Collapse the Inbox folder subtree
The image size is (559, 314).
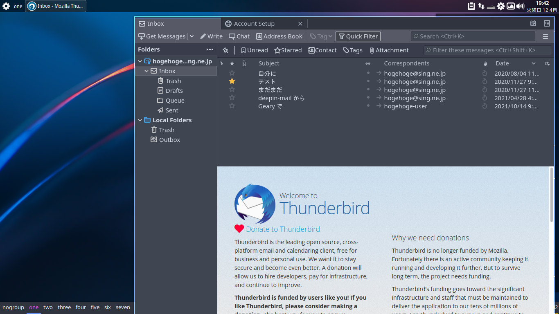[147, 71]
